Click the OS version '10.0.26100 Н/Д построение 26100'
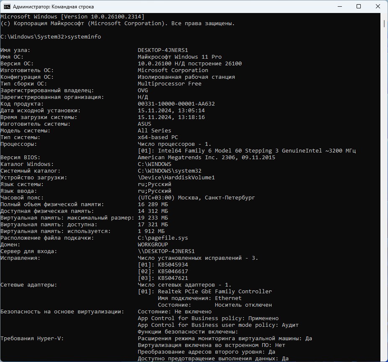The width and height of the screenshot is (388, 362). pos(189,63)
